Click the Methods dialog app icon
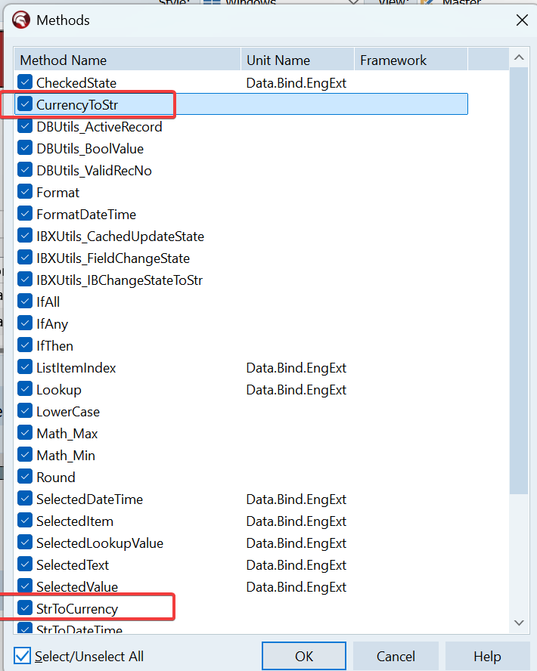The width and height of the screenshot is (537, 671). (x=22, y=20)
